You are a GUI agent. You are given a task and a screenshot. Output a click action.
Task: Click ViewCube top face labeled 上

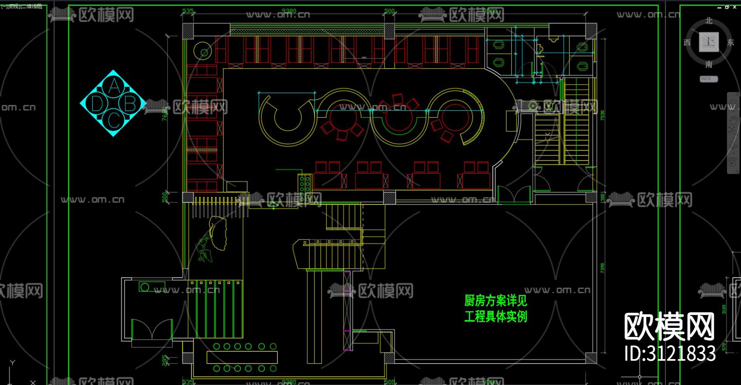click(709, 42)
